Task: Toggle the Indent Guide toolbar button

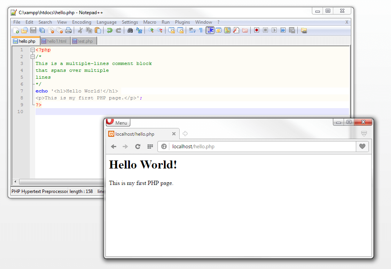Action: coord(210,30)
